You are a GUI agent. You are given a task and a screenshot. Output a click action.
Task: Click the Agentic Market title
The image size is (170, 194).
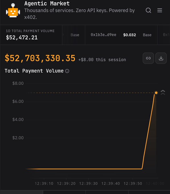[x=47, y=3]
